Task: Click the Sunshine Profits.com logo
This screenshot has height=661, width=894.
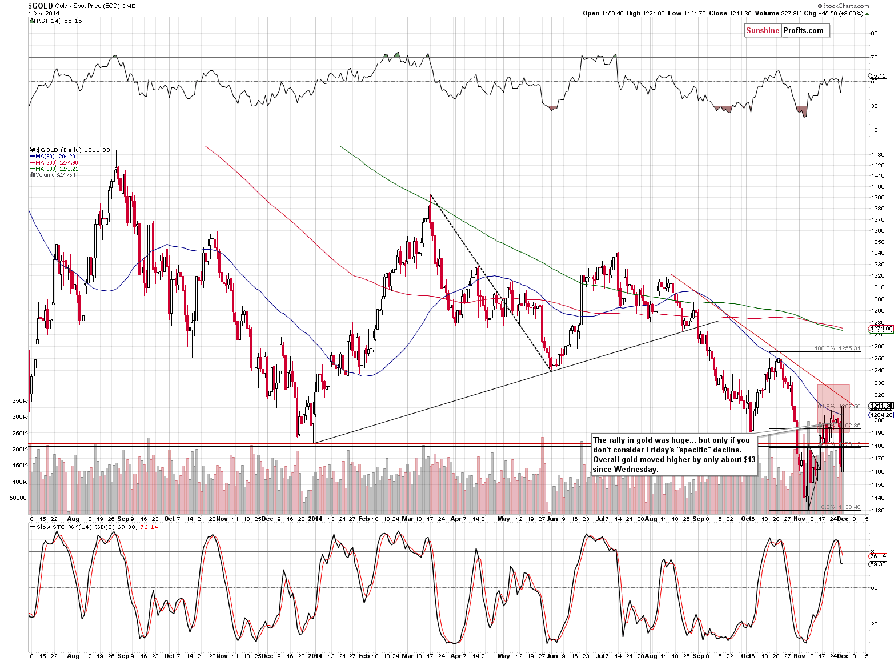Action: [x=787, y=31]
